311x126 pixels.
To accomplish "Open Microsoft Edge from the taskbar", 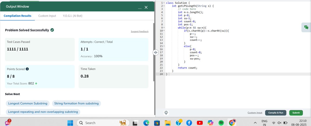I will (146, 123).
